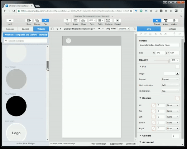The image size is (187, 149).
Task: Toggle the right sidebar panel icon
Action: coord(134,29)
